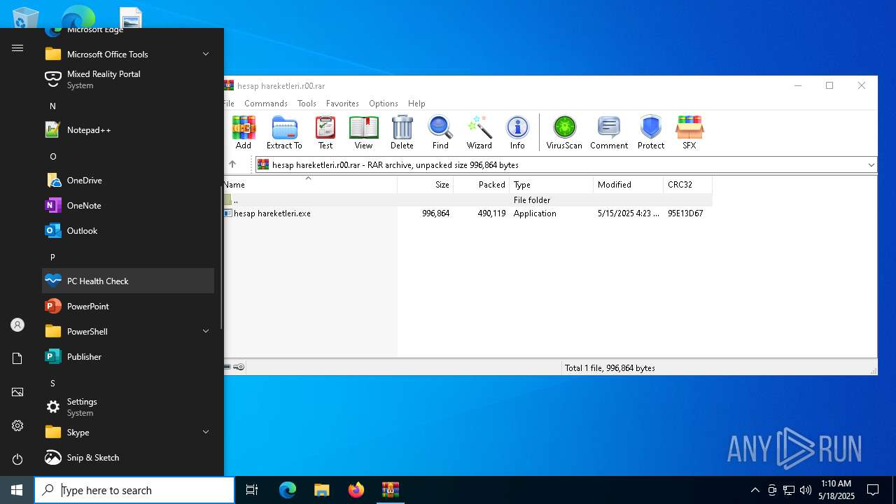Start VirusScan on the archive
Viewport: 896px width, 504px height.
click(x=564, y=133)
